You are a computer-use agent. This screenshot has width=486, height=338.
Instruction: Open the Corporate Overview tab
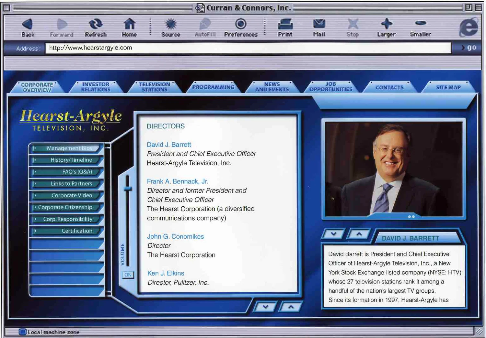tap(37, 87)
